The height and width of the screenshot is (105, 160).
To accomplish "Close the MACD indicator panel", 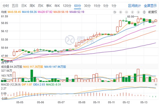I will pyautogui.click(x=156, y=85).
